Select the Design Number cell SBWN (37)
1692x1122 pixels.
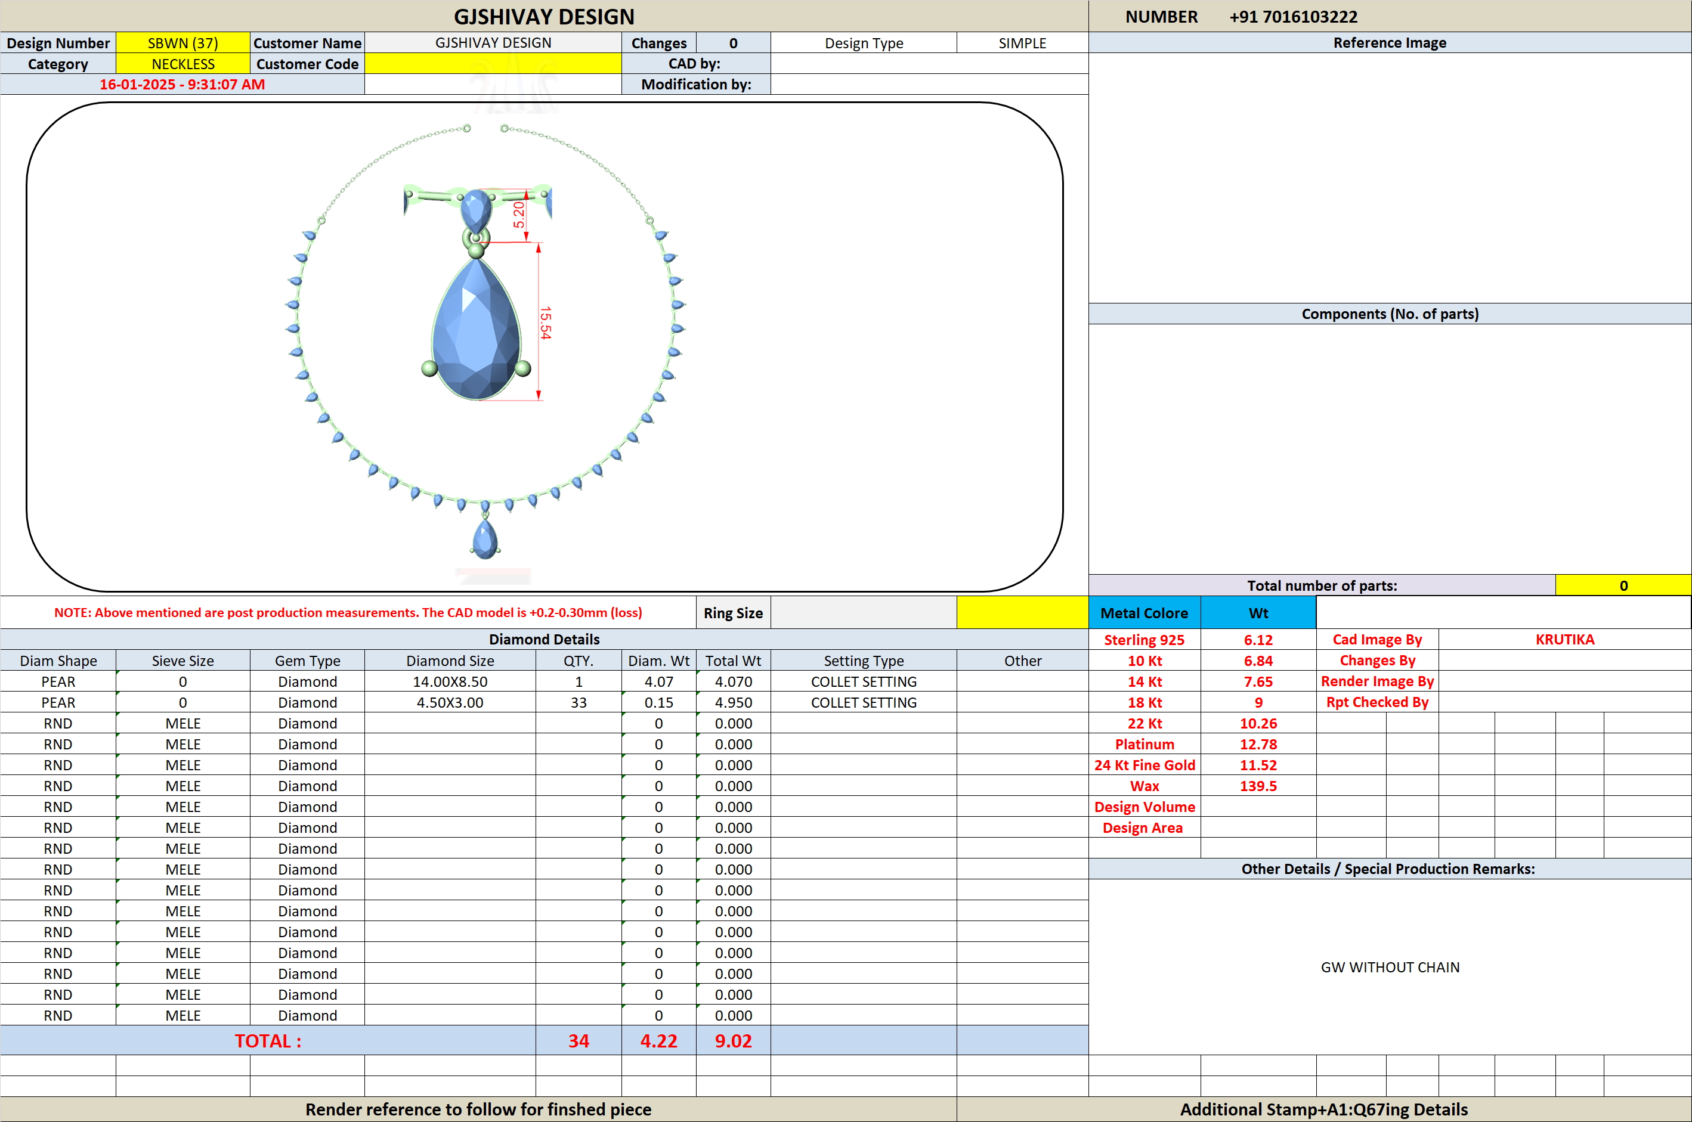coord(182,43)
